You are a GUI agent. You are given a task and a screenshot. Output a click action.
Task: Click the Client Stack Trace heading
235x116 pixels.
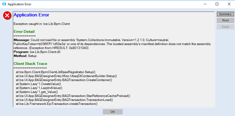click(30, 64)
